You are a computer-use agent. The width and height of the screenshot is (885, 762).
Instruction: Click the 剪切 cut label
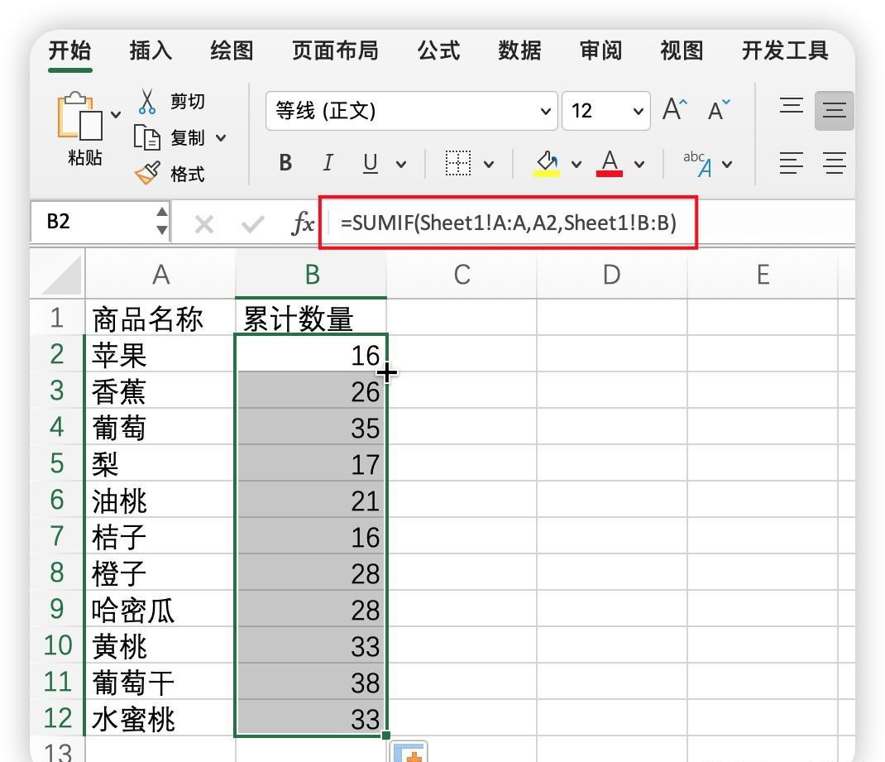(x=188, y=102)
